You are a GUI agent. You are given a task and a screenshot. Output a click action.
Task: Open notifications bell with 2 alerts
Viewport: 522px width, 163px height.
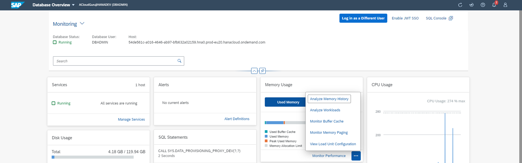click(494, 5)
